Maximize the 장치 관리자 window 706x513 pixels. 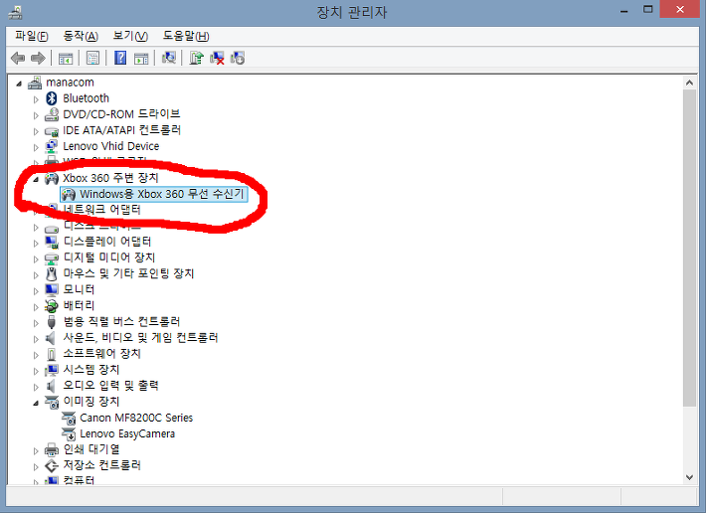pos(648,10)
